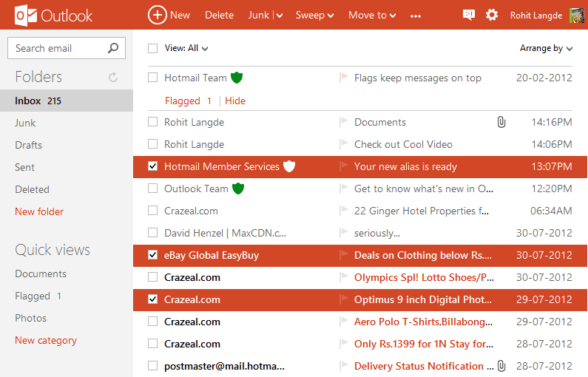
Task: Flag the Check out Cool Video email
Action: (343, 144)
